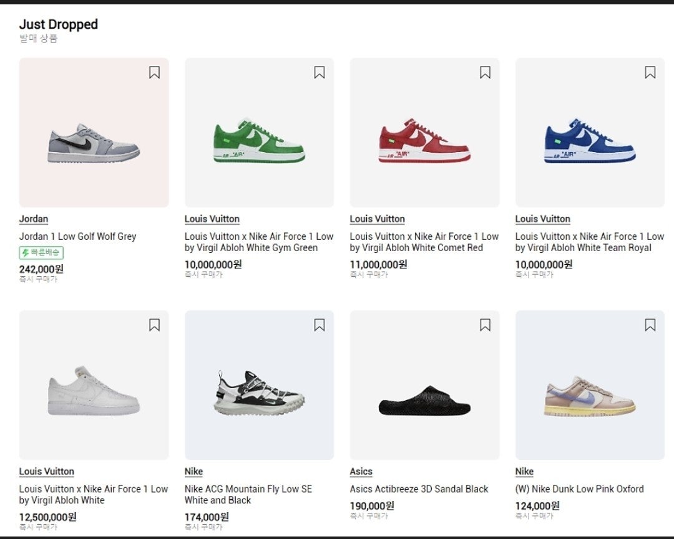
Task: Save the Asics Actibreeze 3D Sandal Black
Action: (485, 325)
